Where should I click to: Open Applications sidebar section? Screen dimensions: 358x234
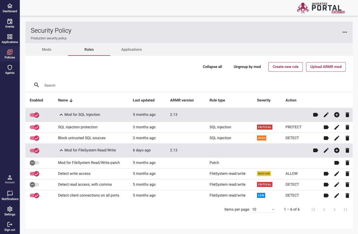point(10,39)
